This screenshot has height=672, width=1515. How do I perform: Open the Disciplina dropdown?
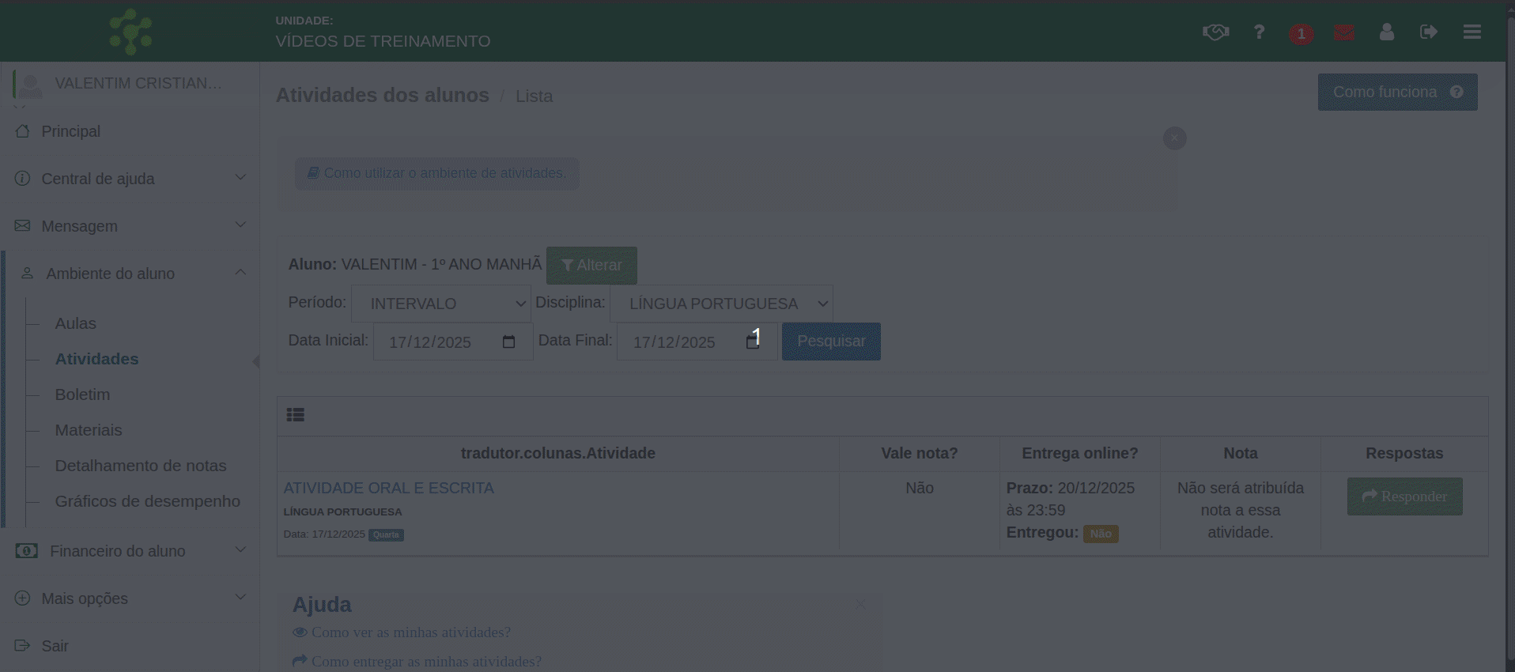[x=720, y=304]
